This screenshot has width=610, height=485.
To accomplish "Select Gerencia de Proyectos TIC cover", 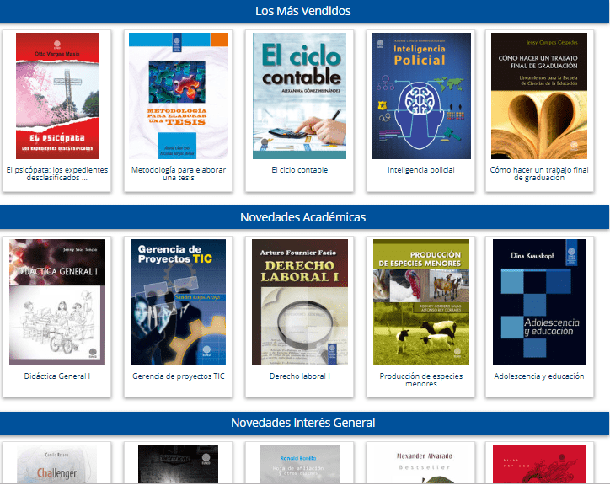I will (x=179, y=302).
